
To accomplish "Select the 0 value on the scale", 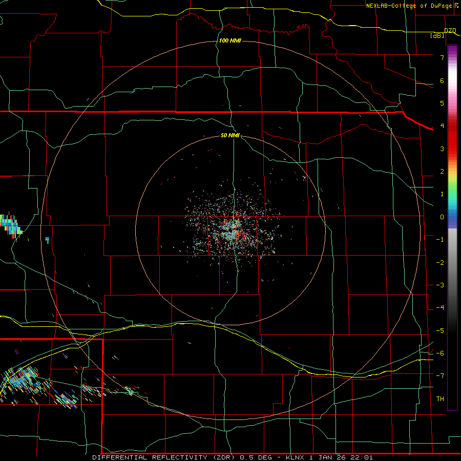I will click(442, 217).
